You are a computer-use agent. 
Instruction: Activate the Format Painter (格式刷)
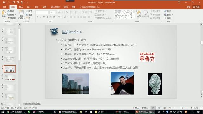point(11,18)
